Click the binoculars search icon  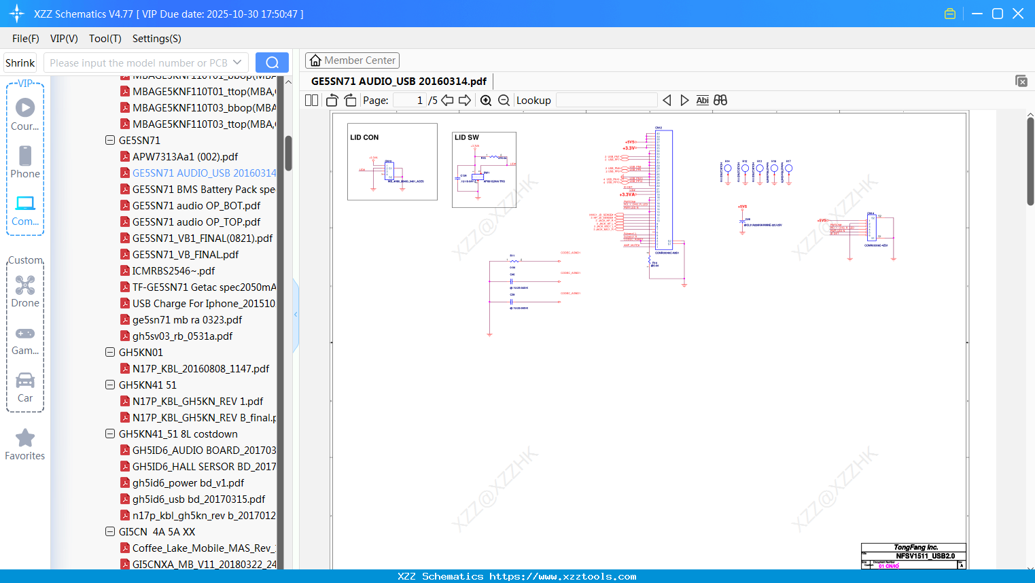click(720, 101)
